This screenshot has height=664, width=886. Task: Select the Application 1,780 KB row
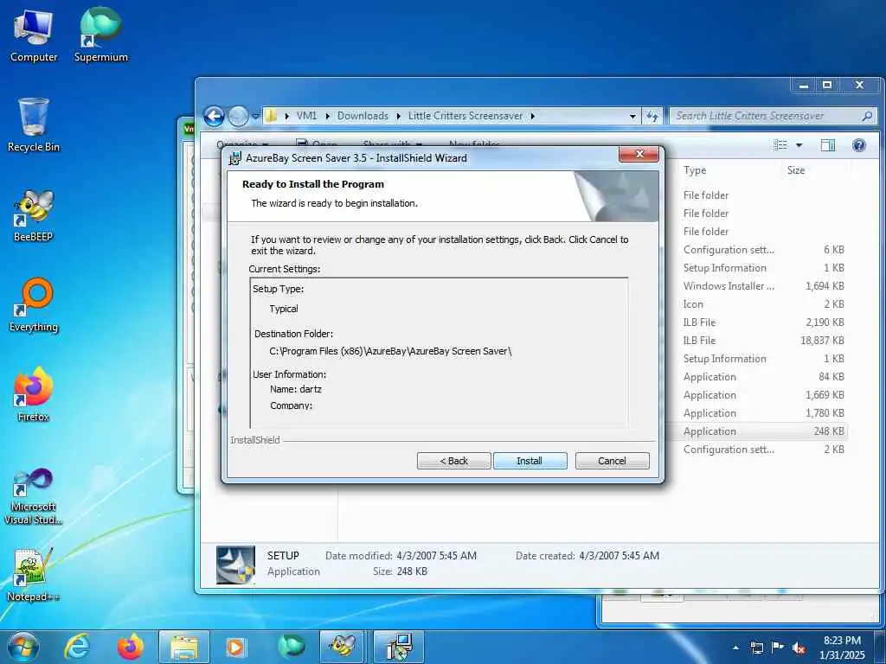pyautogui.click(x=763, y=412)
